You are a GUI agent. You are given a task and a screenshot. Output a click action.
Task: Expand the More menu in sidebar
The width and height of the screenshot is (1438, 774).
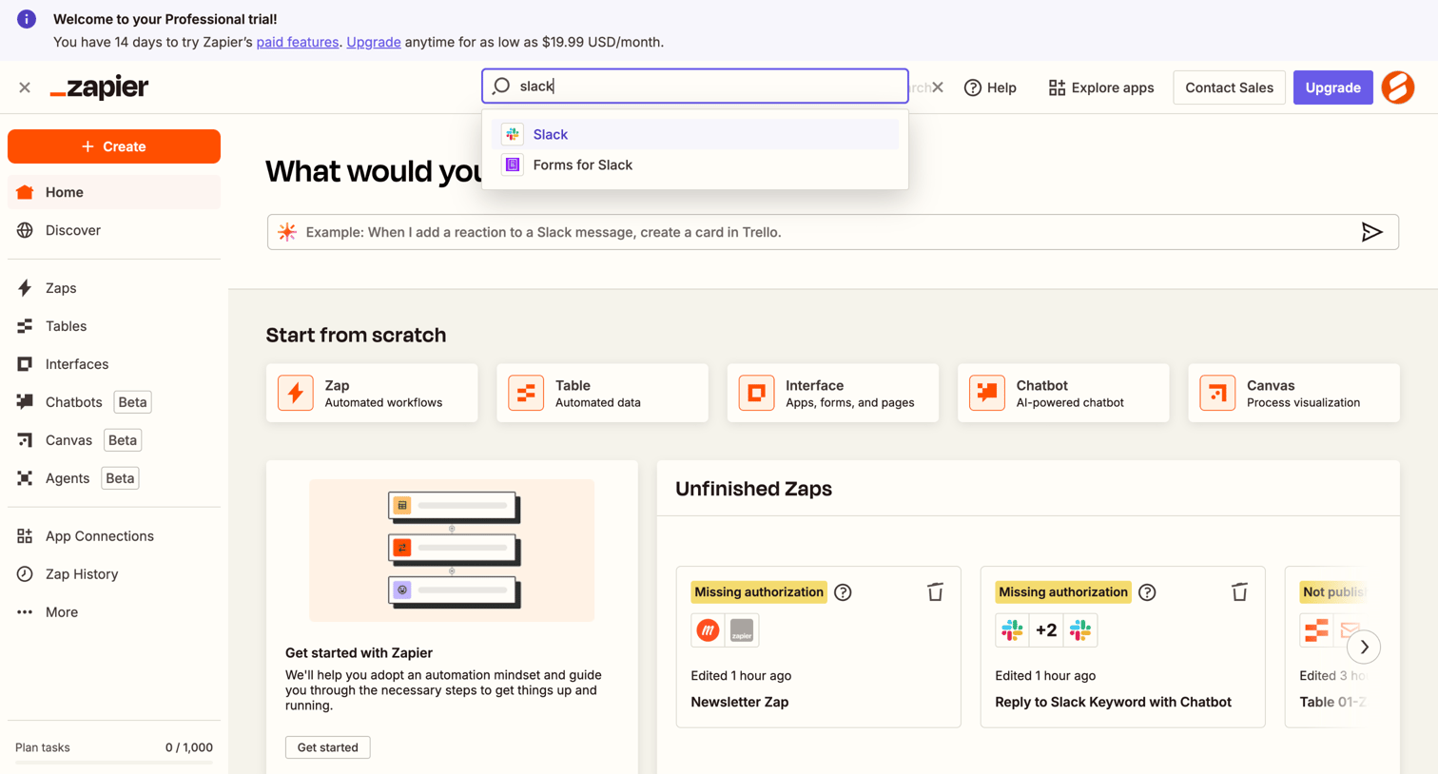(114, 612)
